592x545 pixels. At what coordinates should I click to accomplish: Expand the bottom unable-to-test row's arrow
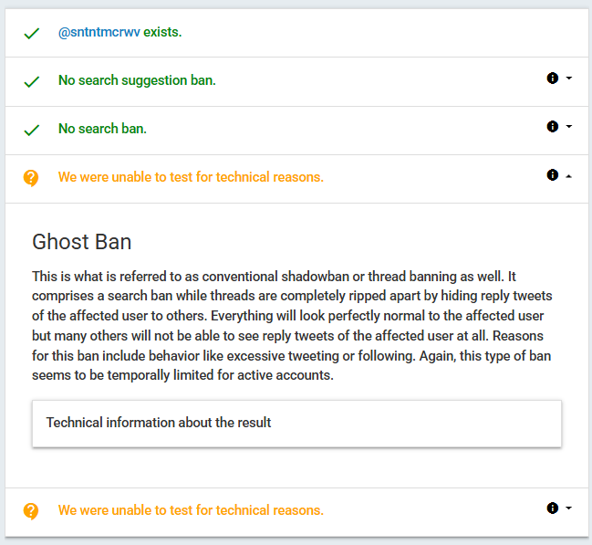coord(568,508)
